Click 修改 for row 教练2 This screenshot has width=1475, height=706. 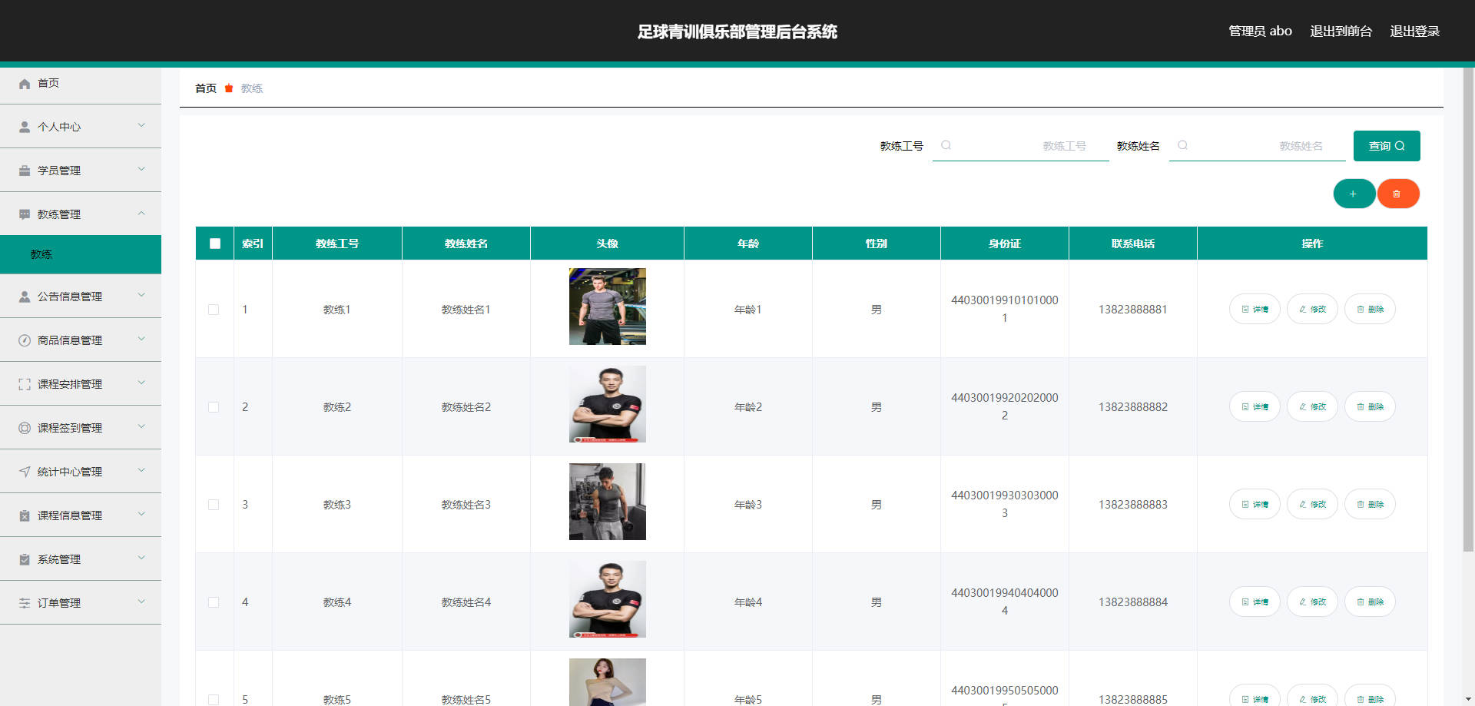pos(1312,406)
